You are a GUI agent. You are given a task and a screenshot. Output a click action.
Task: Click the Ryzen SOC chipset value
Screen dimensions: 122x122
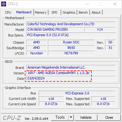click(71, 42)
